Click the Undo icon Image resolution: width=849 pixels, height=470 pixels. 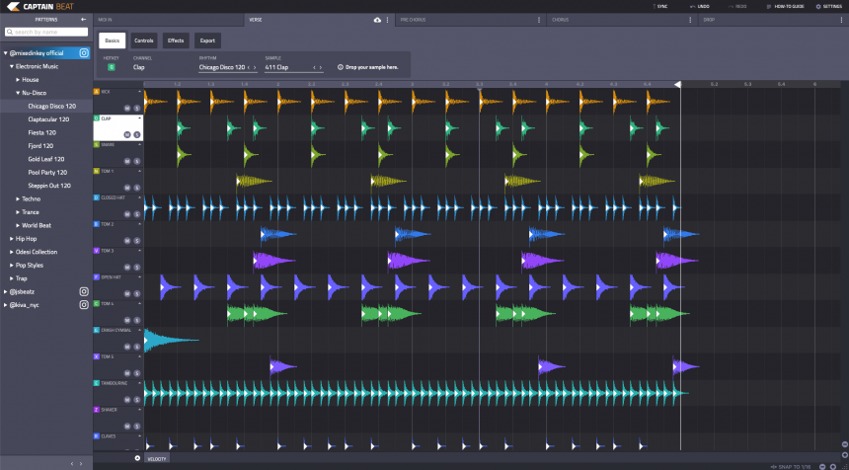click(x=691, y=6)
